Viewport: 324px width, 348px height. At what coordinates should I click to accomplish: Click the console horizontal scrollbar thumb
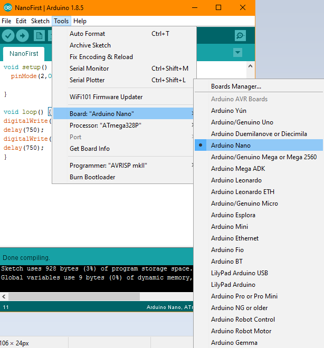pyautogui.click(x=74, y=296)
